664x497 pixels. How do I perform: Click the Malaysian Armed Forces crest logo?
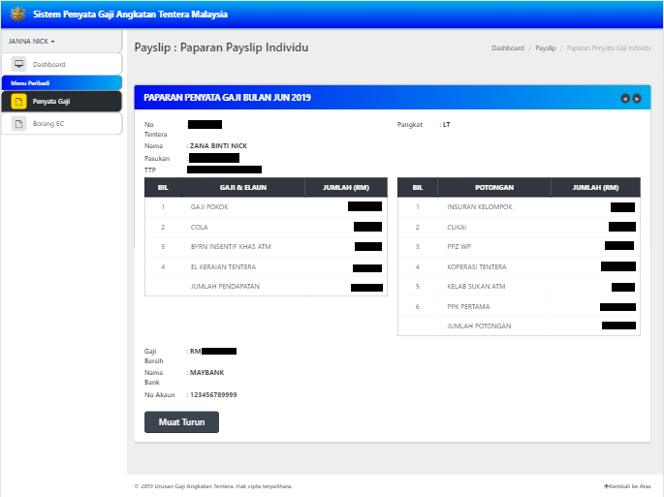(17, 15)
